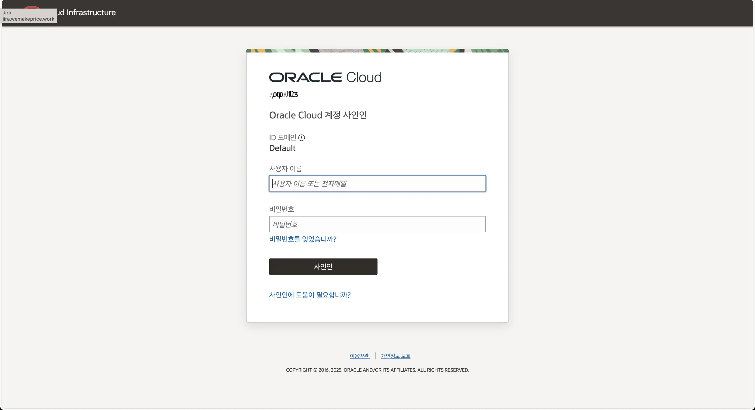This screenshot has height=410, width=755.
Task: Click the ORACLE Cloud logo in card
Action: pos(325,77)
